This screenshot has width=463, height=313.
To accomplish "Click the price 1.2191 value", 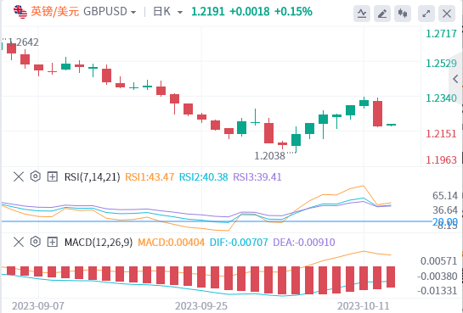I will click(x=208, y=12).
